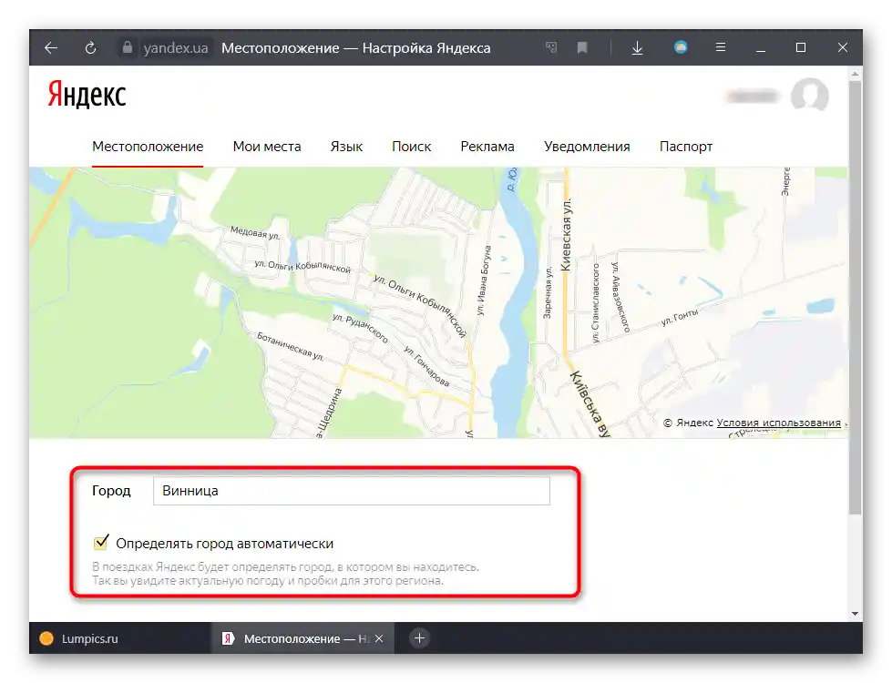
Task: Click the ул. Руданского map label
Action: 360,328
